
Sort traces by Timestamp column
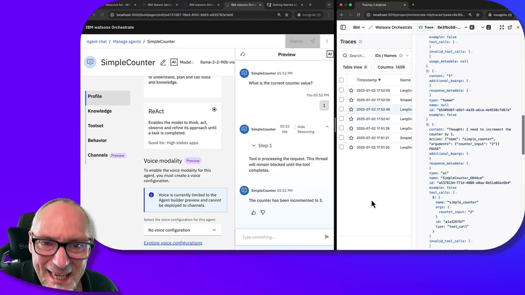pos(368,80)
